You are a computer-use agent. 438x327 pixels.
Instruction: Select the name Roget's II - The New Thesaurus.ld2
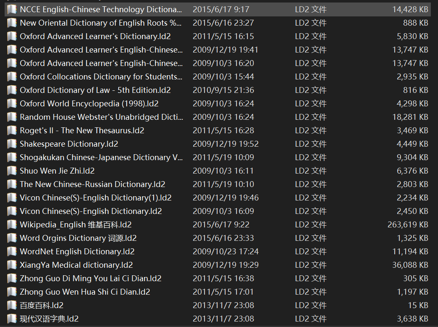(x=82, y=131)
